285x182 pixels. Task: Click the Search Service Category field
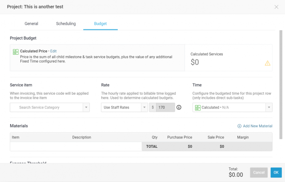47,107
